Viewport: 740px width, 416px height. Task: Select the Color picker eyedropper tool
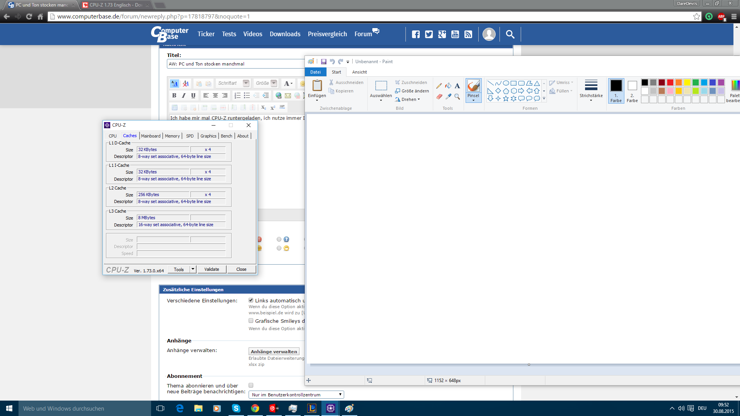click(x=448, y=97)
